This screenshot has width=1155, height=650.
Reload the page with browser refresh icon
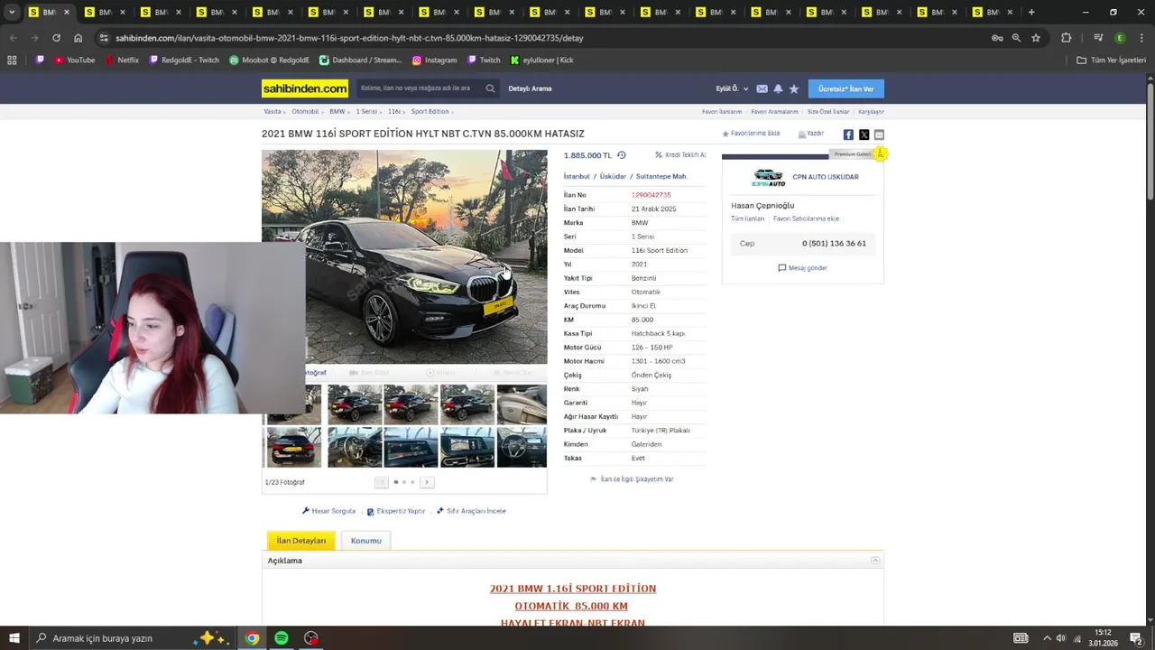[56, 38]
